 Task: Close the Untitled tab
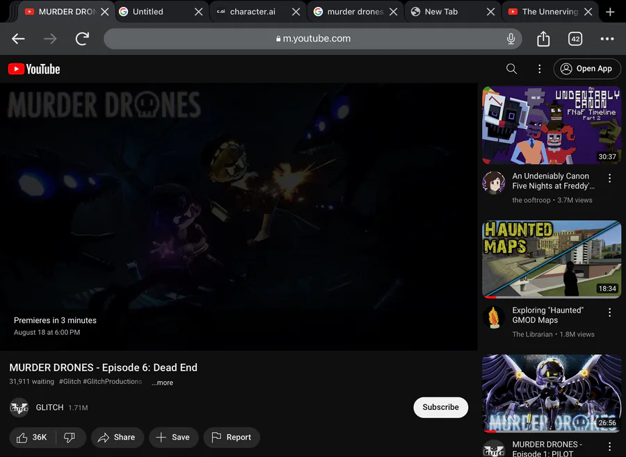tap(198, 12)
